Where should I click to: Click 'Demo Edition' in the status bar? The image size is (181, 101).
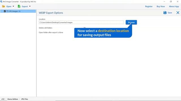(x=13, y=99)
